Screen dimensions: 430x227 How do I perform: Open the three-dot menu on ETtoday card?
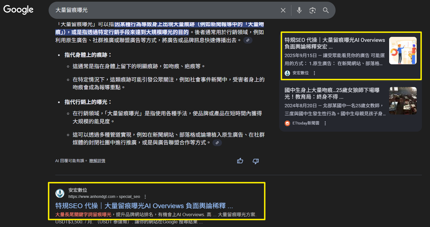(x=325, y=123)
